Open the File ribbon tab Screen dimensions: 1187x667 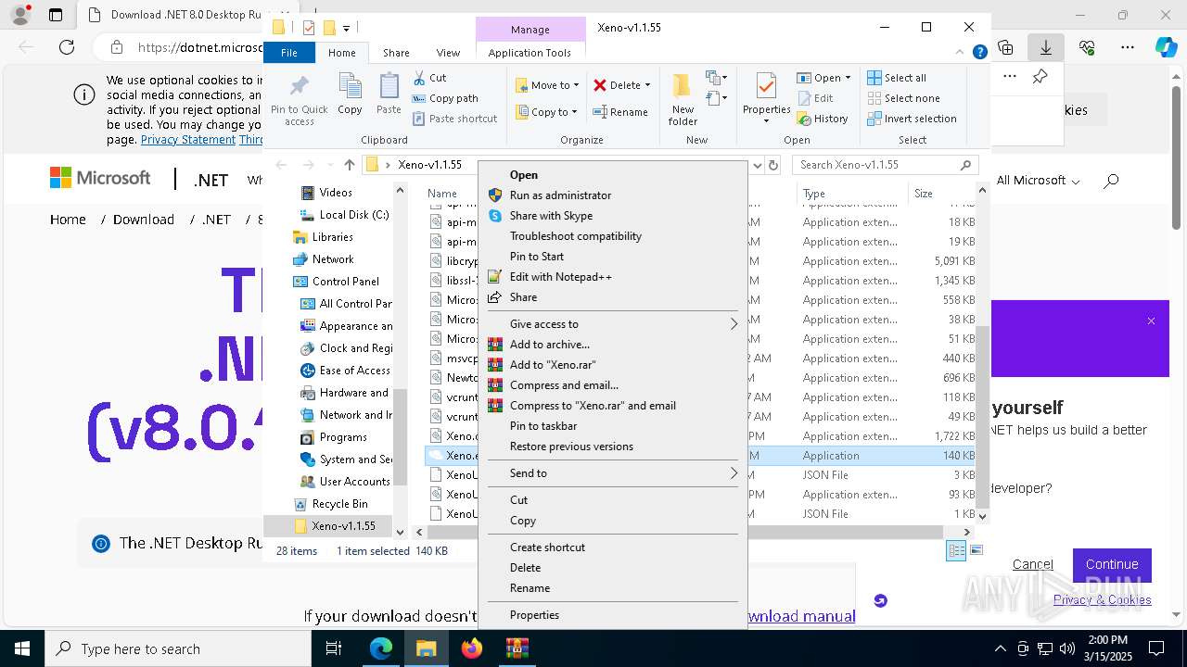(289, 53)
